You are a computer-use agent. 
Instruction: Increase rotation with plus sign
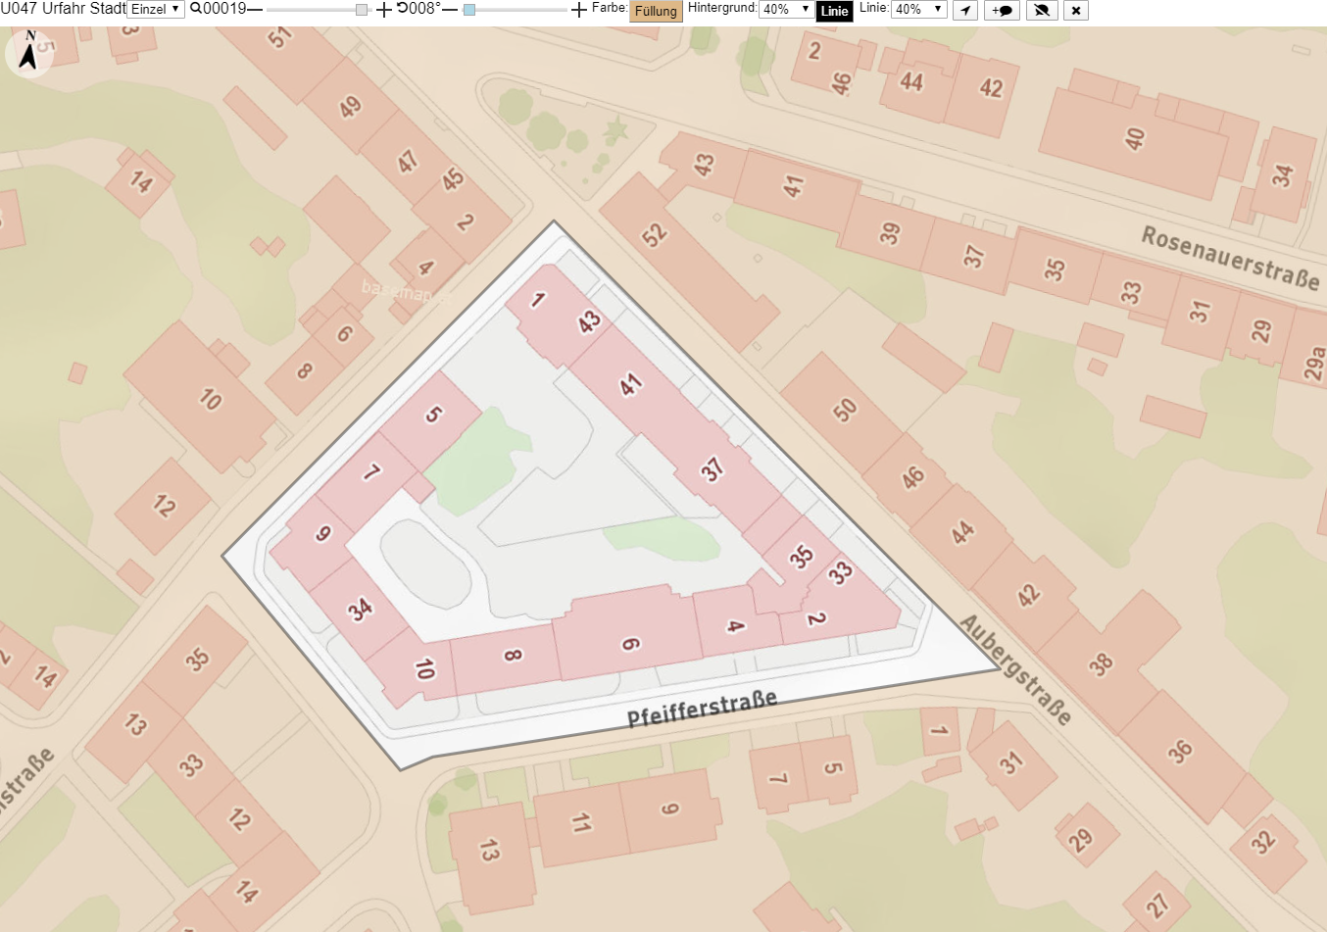(x=579, y=10)
